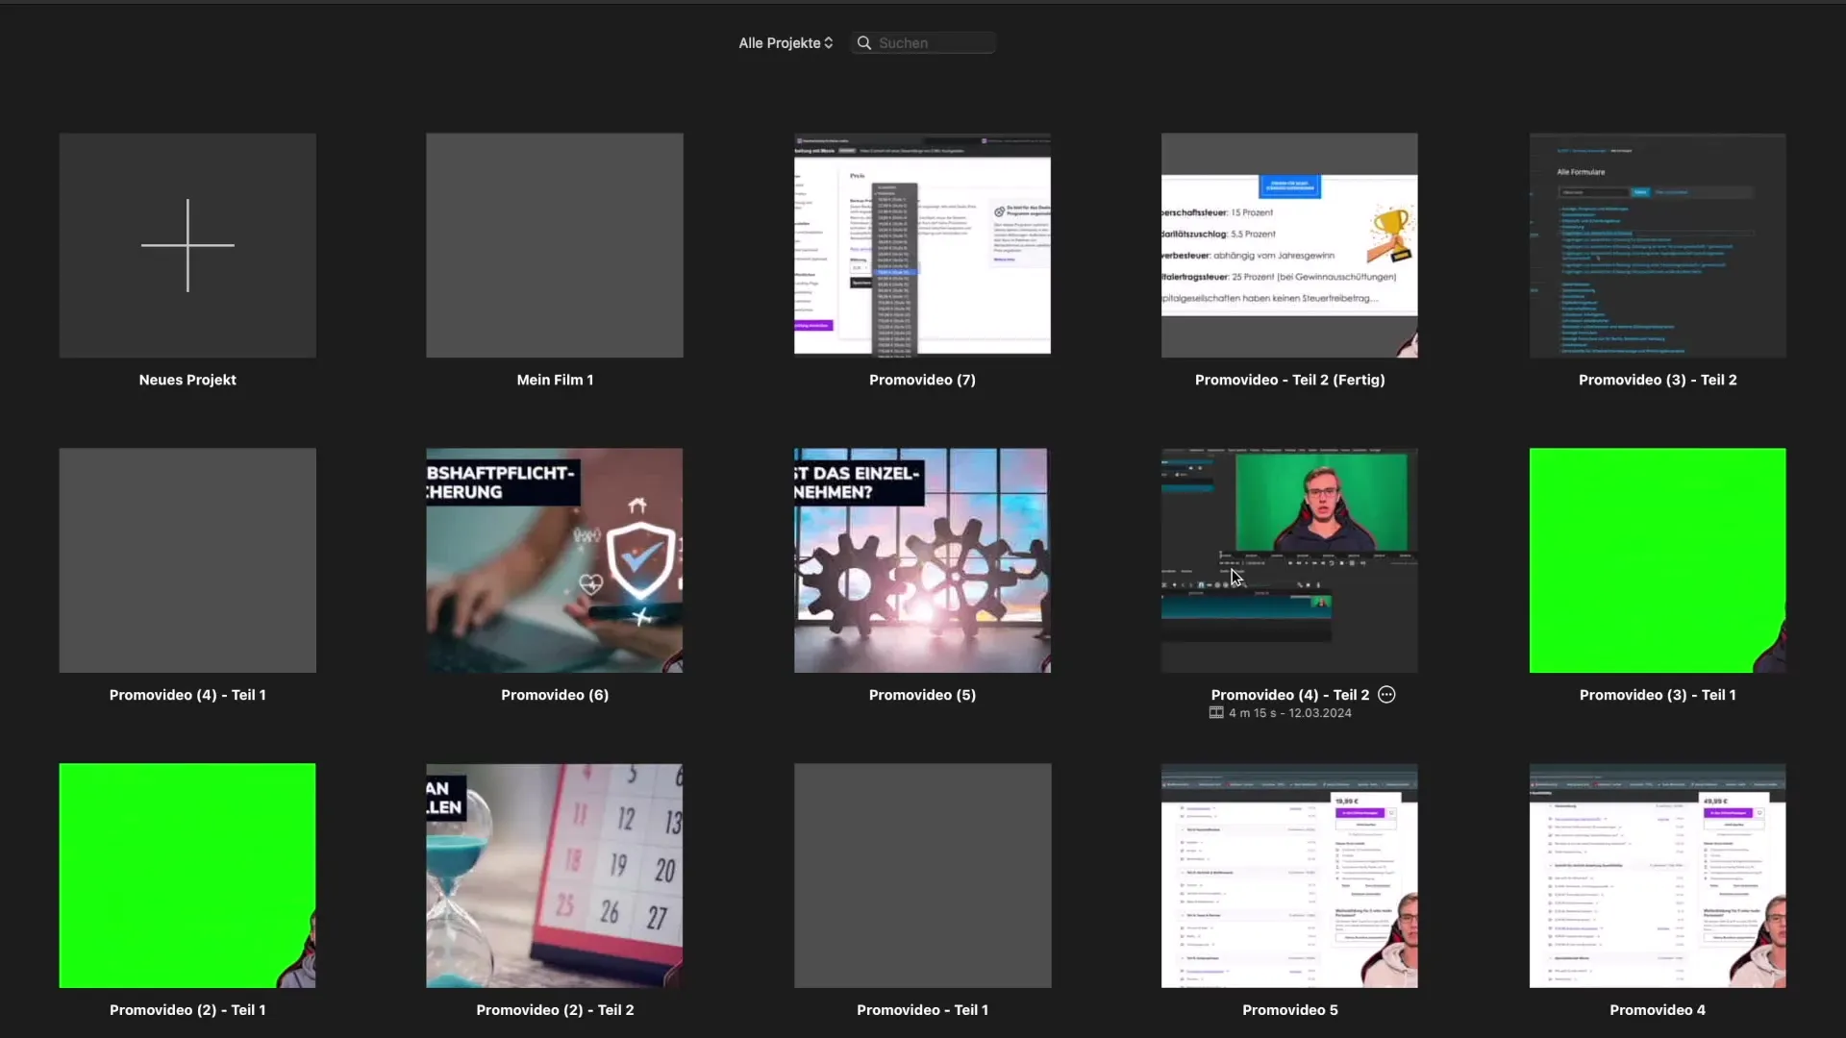Click the Promovideo 5 project name
Viewport: 1846px width, 1038px height.
coord(1289,1010)
